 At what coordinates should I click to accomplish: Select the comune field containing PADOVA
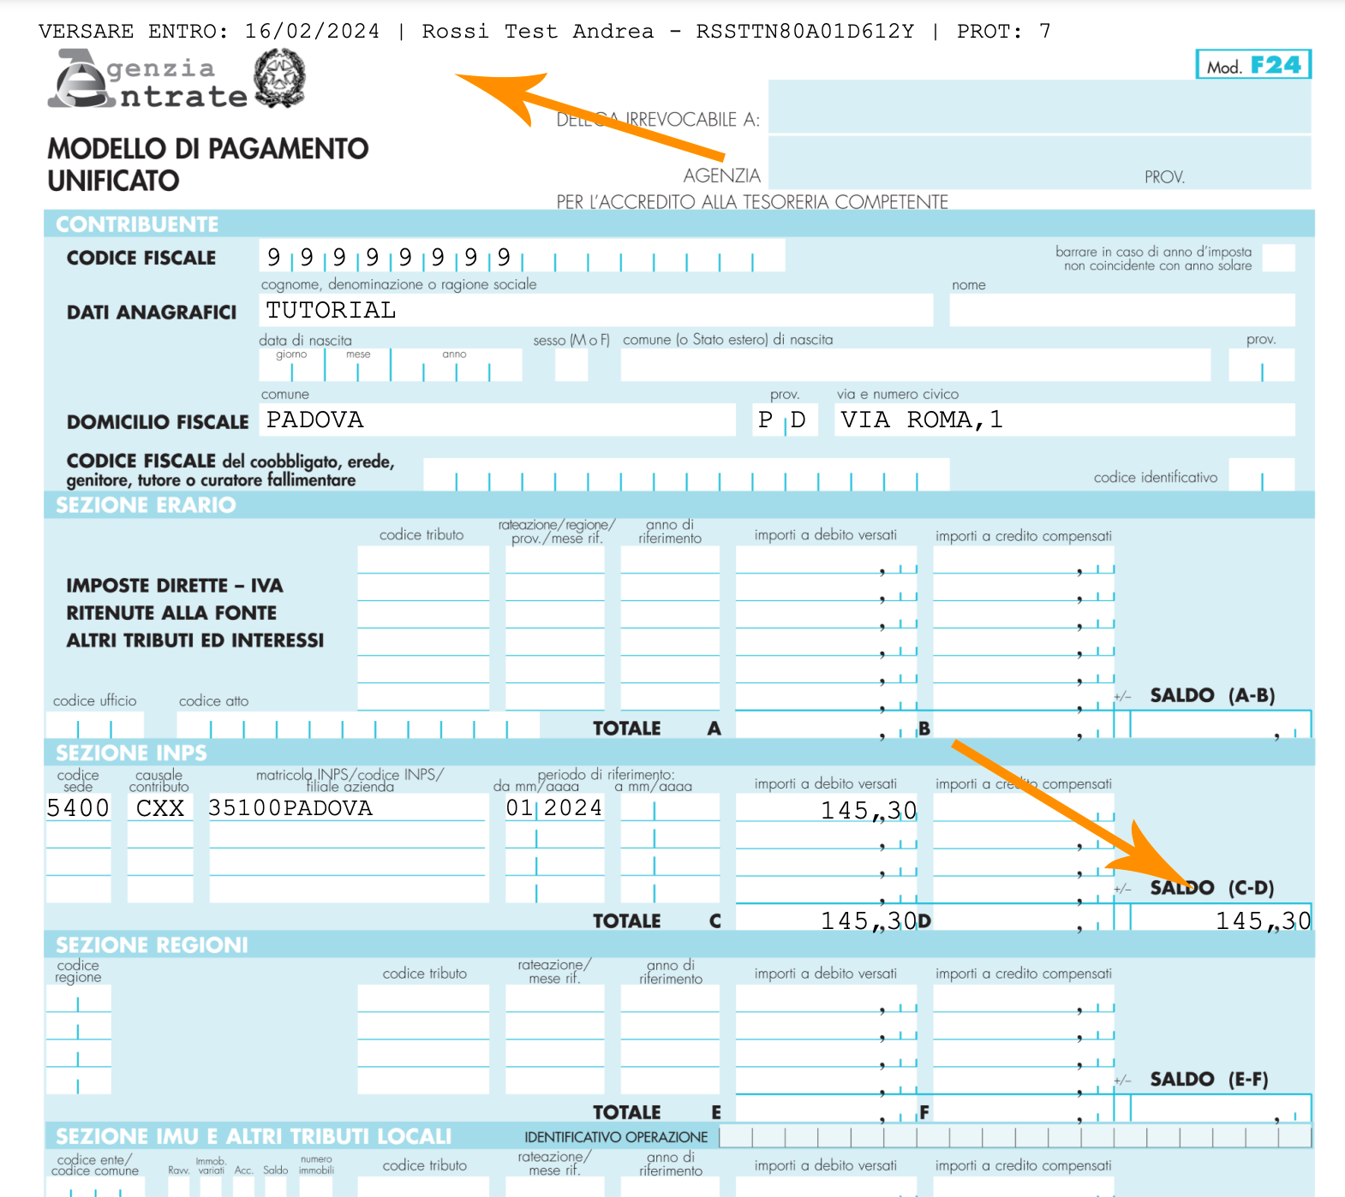497,420
